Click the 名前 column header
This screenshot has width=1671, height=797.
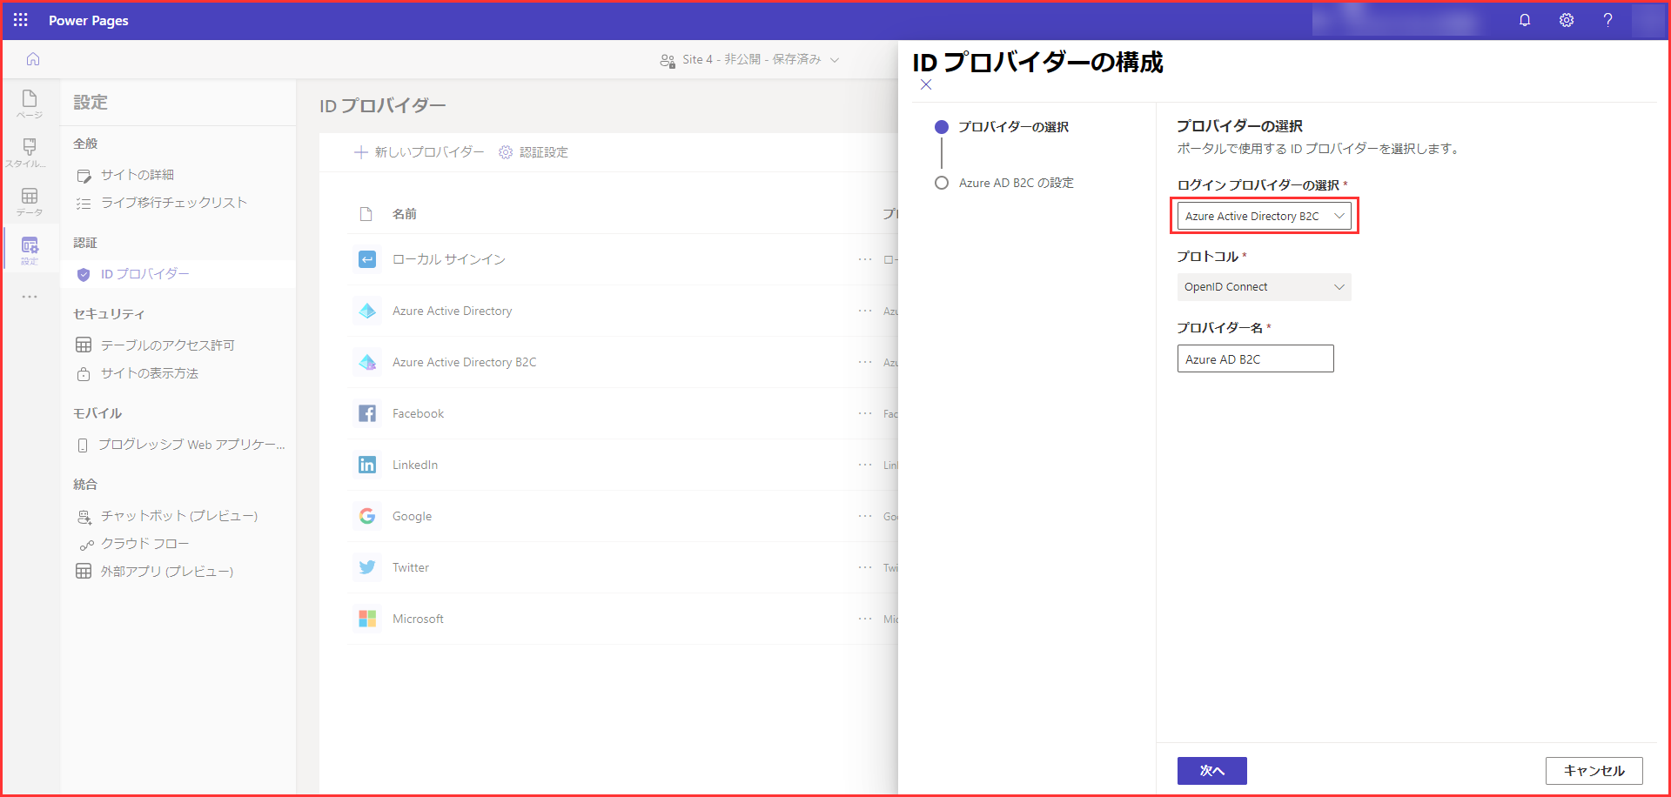[404, 214]
